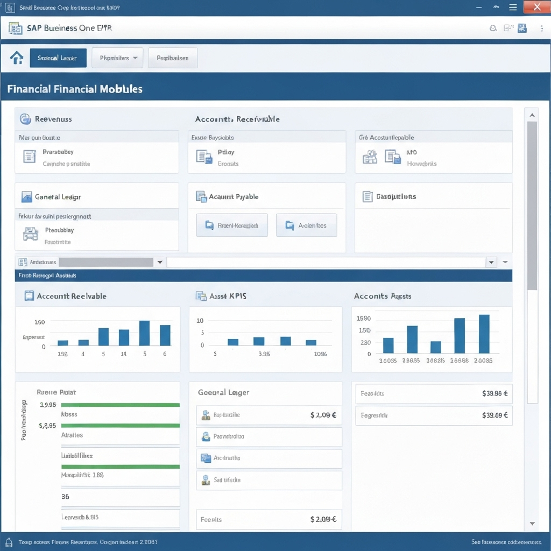This screenshot has height=551, width=551.
Task: Click the document icon in the Descriptions panel
Action: pyautogui.click(x=368, y=196)
